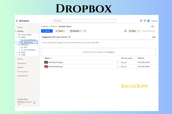Open the account avatar menu
Image resolution: width=172 pixels, height=114 pixels.
pyautogui.click(x=148, y=21)
